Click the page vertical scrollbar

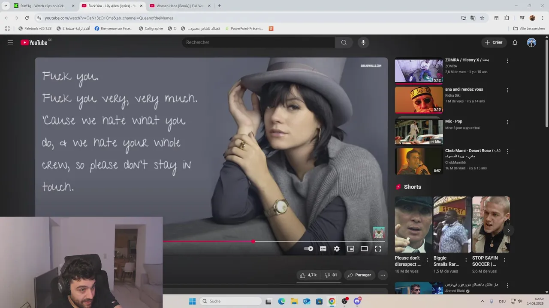pyautogui.click(x=546, y=83)
